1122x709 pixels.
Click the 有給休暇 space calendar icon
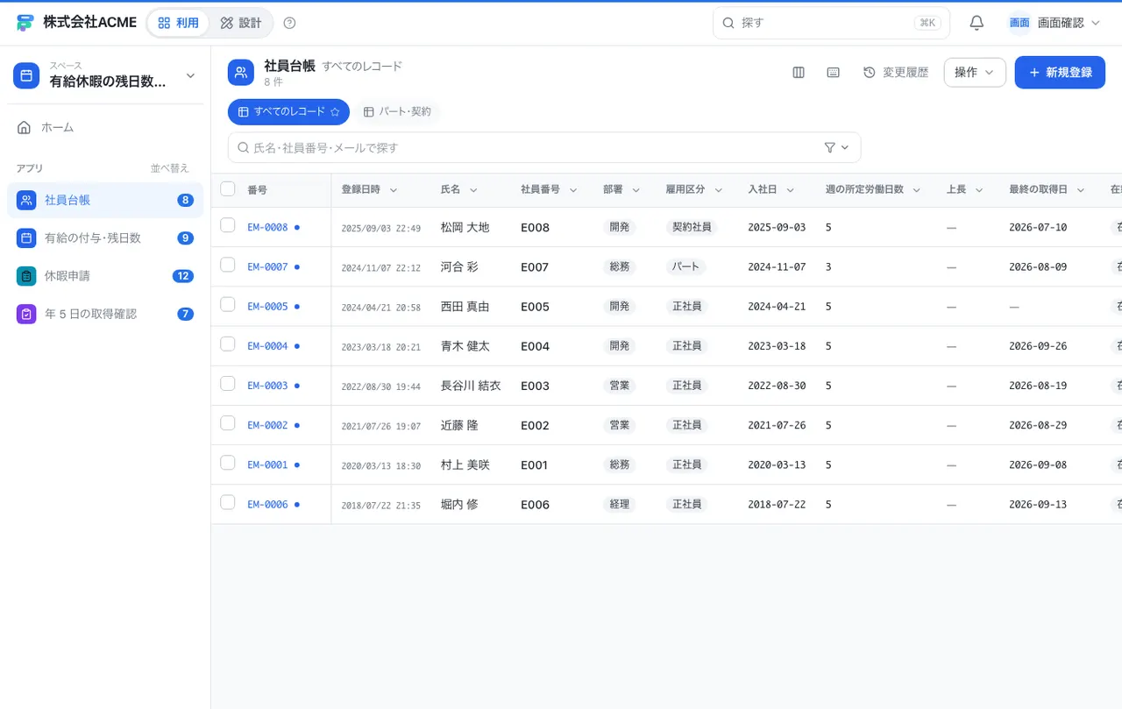26,75
